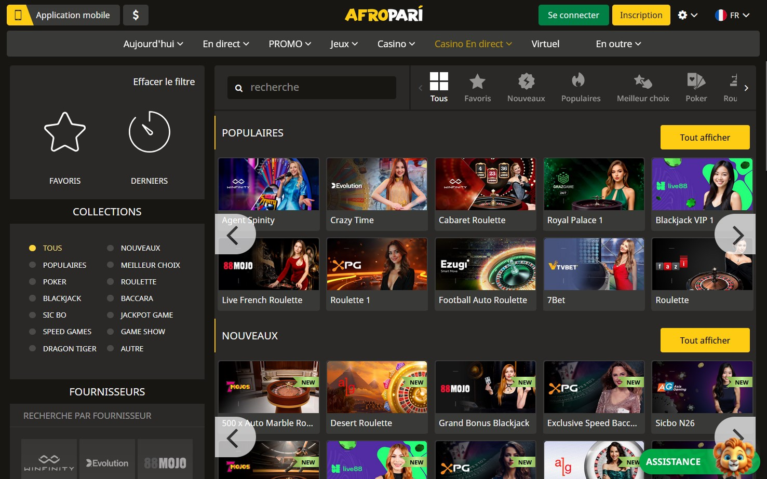Select the POPULAIRES collection radio

coord(32,265)
